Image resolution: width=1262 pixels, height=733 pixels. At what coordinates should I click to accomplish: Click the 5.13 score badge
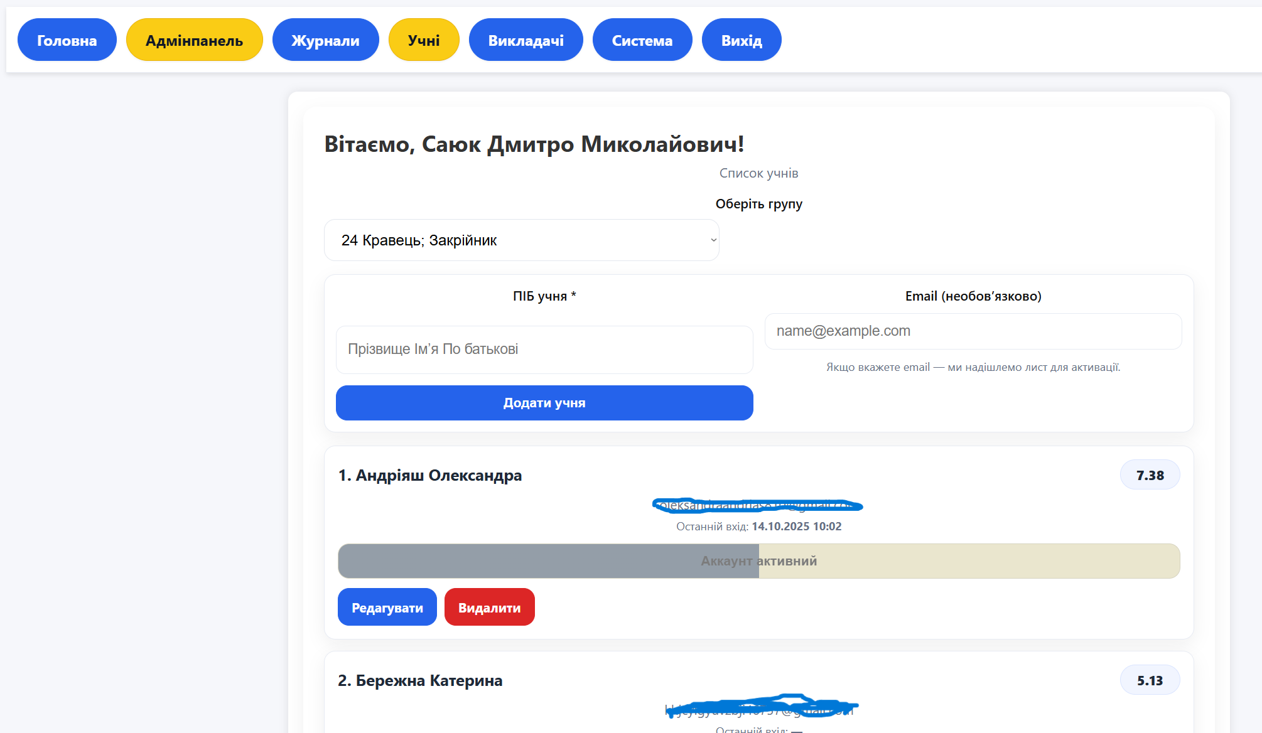coord(1150,681)
